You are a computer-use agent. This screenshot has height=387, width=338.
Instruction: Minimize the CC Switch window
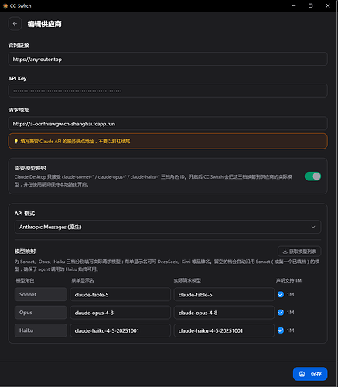pos(294,5)
